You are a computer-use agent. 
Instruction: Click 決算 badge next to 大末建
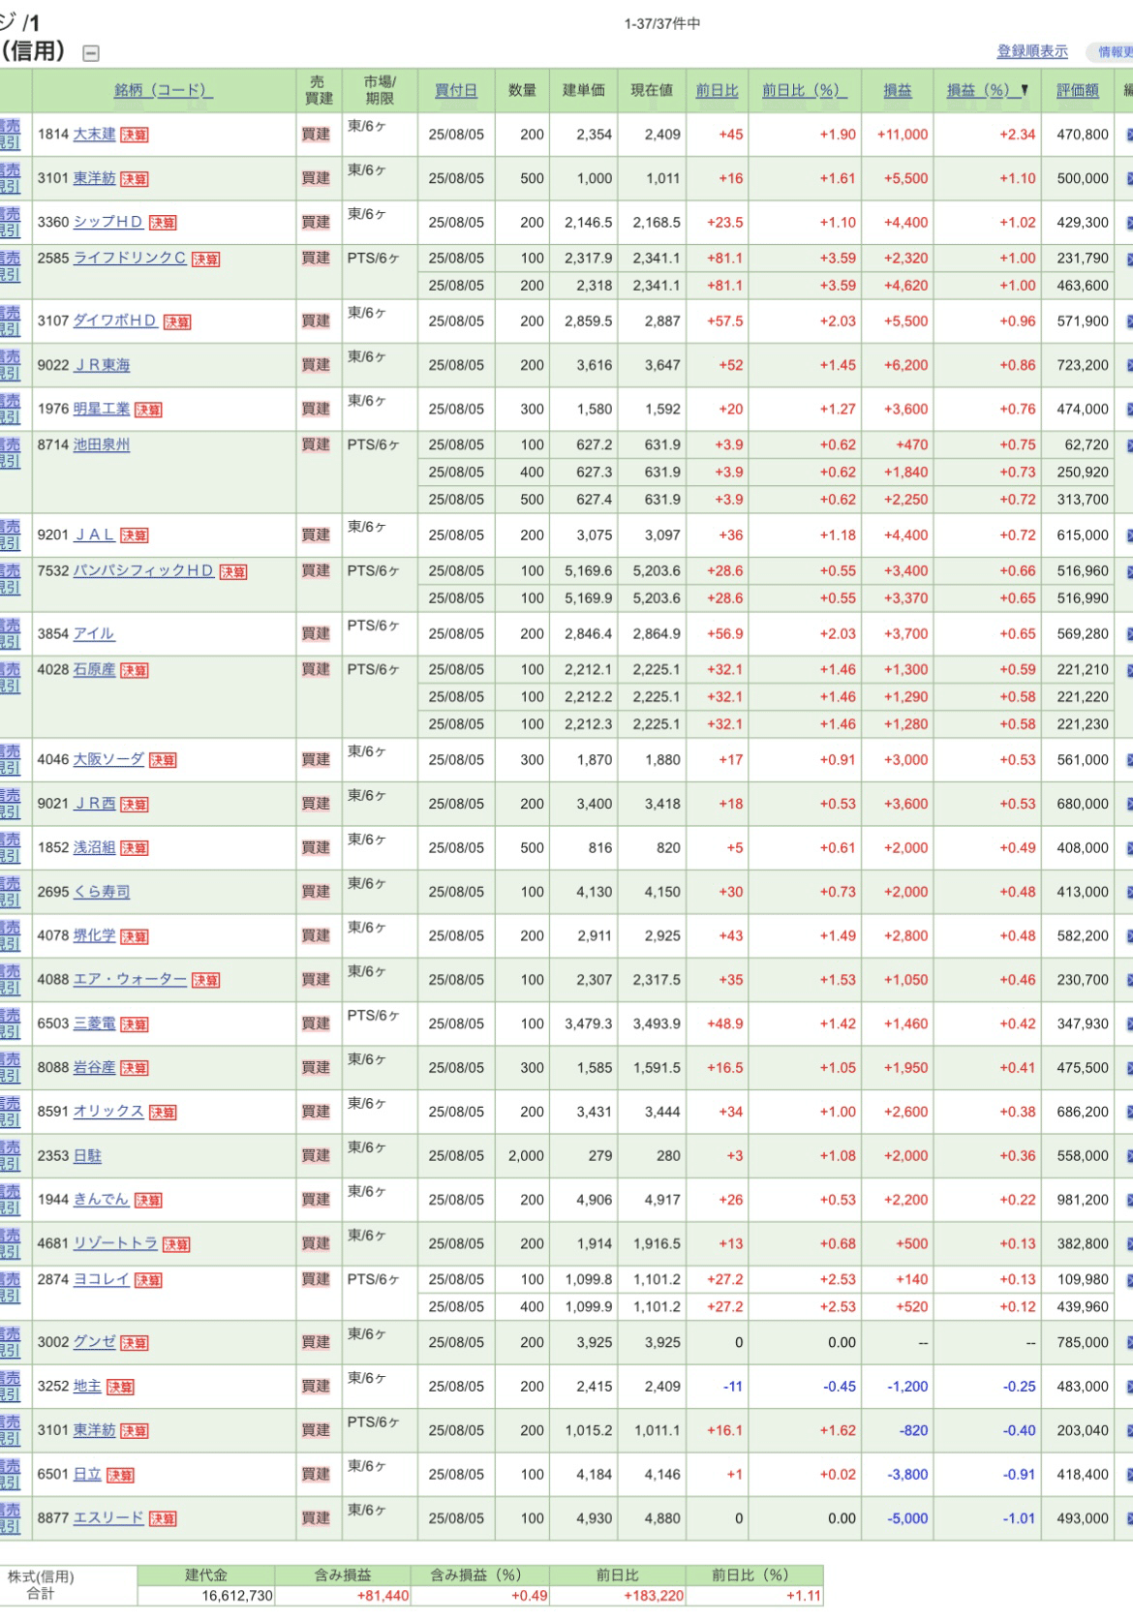point(135,136)
